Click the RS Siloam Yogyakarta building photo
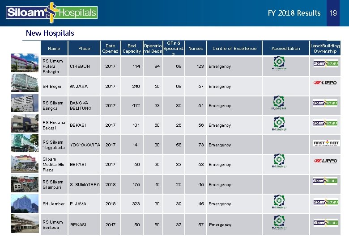The image size is (349, 241). click(x=25, y=143)
